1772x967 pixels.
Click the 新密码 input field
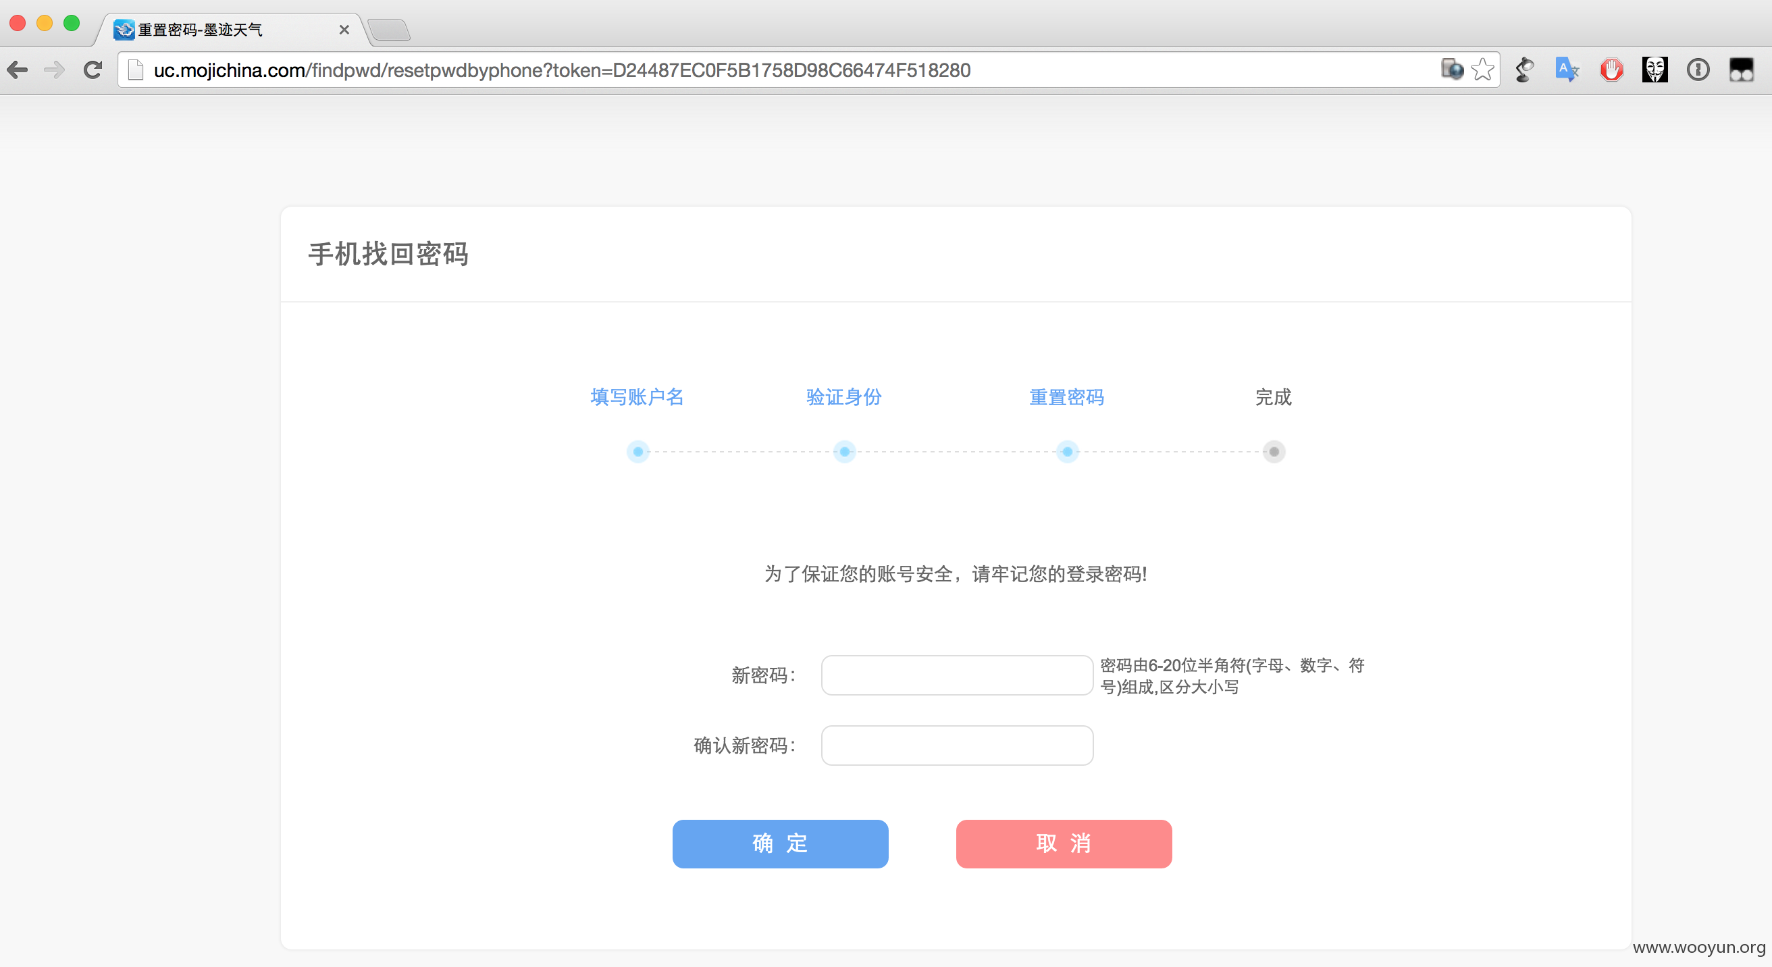[x=957, y=675]
